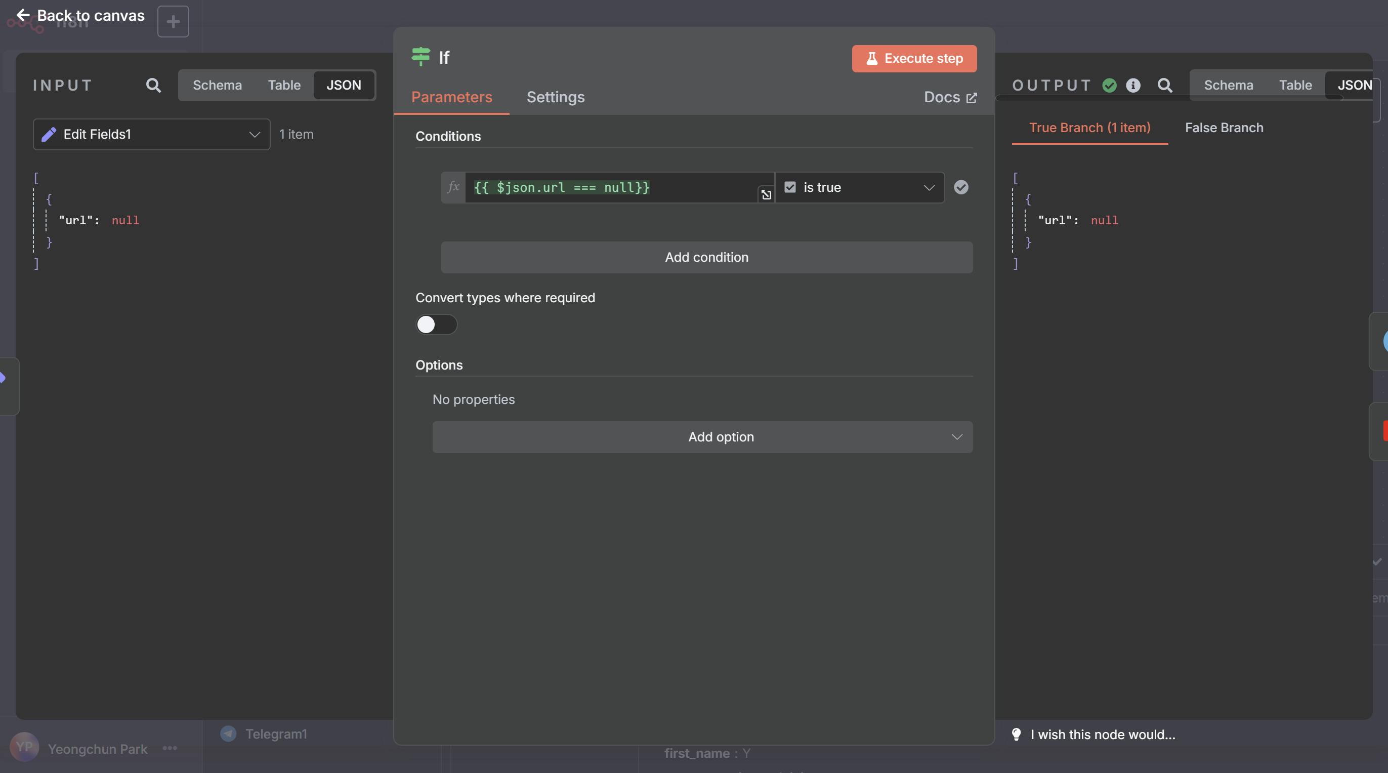Screen dimensions: 1388x773
Task: Click the plus button at top left
Action: [173, 22]
